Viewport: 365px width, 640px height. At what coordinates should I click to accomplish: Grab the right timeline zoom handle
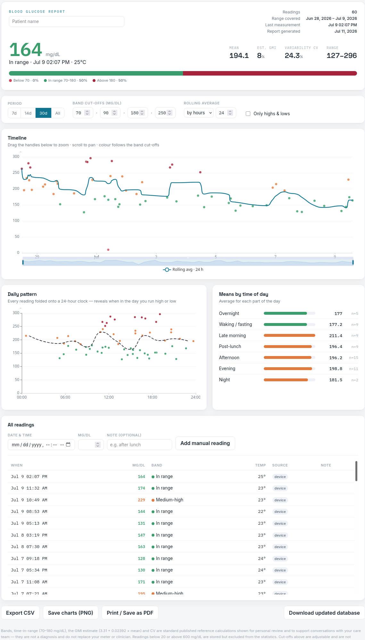coord(353,262)
